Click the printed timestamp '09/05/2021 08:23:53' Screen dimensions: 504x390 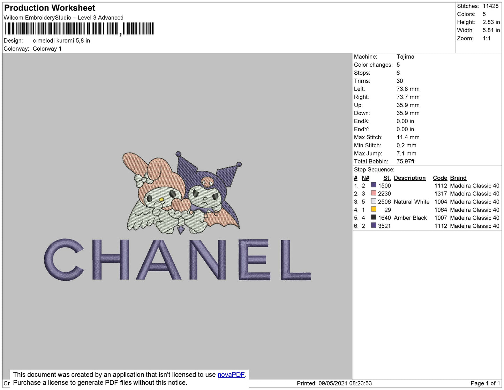(345, 383)
